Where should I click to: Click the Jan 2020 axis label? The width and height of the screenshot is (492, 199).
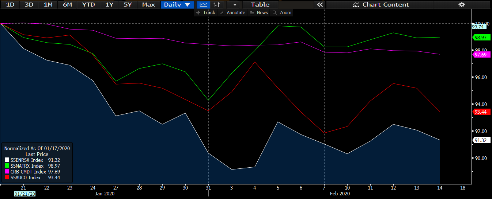104,194
